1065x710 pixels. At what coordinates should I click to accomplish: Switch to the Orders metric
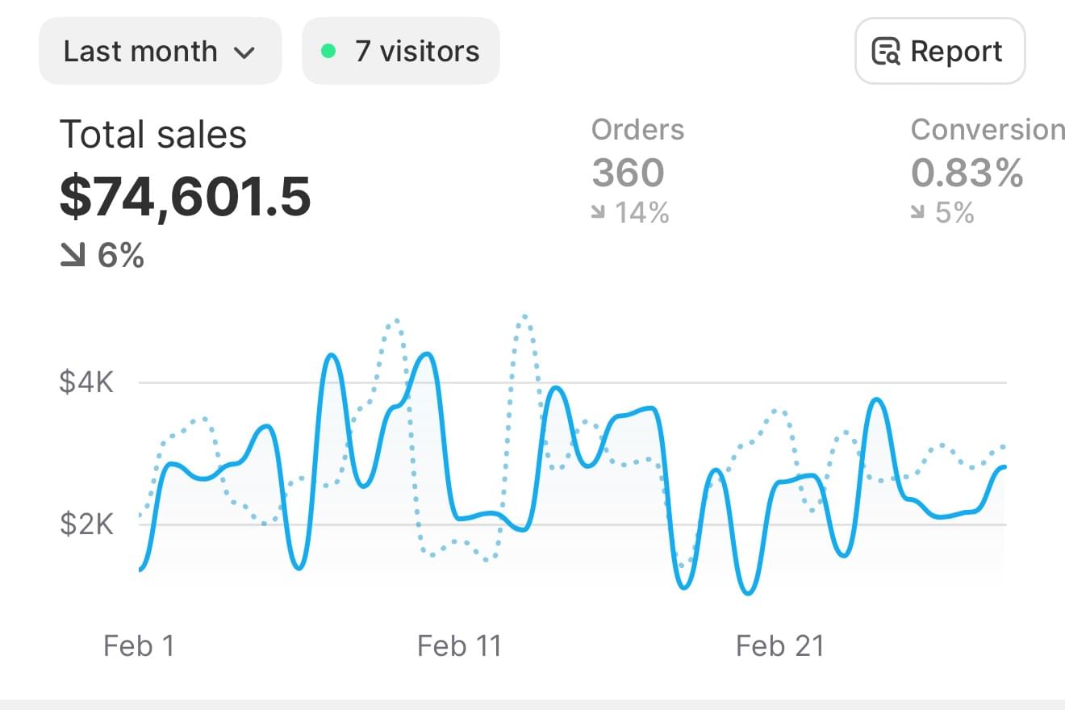coord(637,130)
